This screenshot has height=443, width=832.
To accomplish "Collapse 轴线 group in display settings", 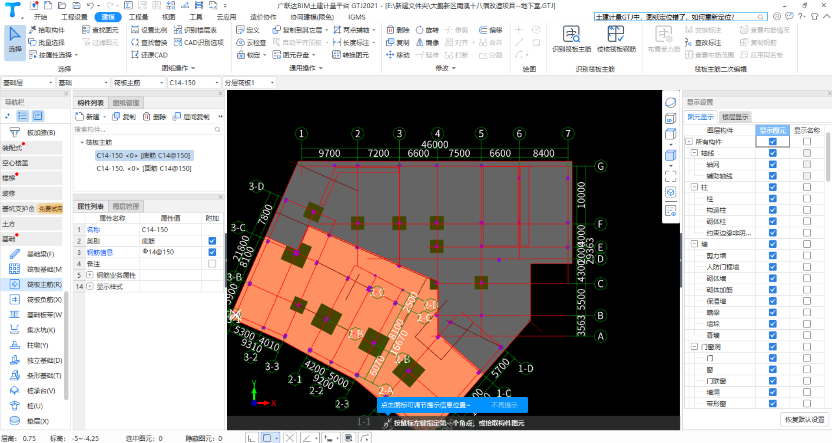I will pos(694,153).
